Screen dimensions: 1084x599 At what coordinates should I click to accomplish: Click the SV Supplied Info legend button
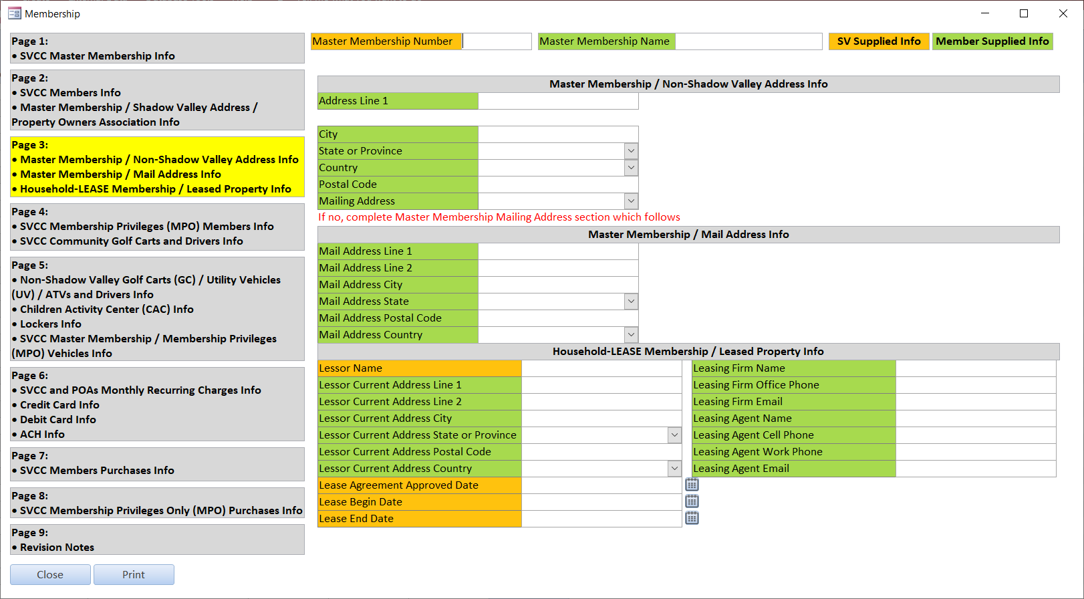coord(879,41)
